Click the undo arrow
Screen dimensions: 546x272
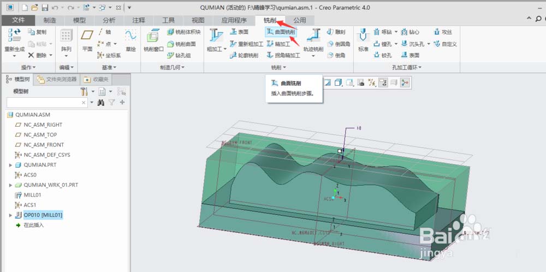55,7
